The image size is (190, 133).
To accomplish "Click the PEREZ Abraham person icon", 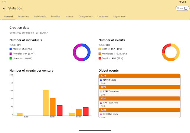I will pos(101,91).
